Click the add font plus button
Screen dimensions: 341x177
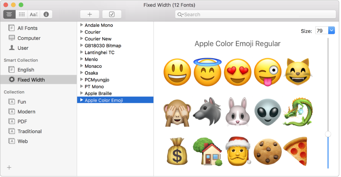89,15
